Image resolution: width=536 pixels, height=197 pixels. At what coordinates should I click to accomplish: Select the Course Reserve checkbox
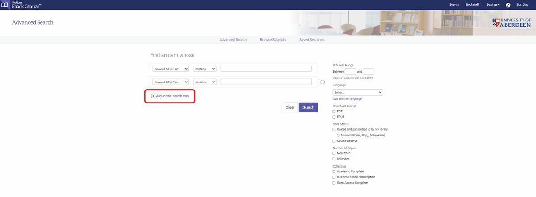334,141
